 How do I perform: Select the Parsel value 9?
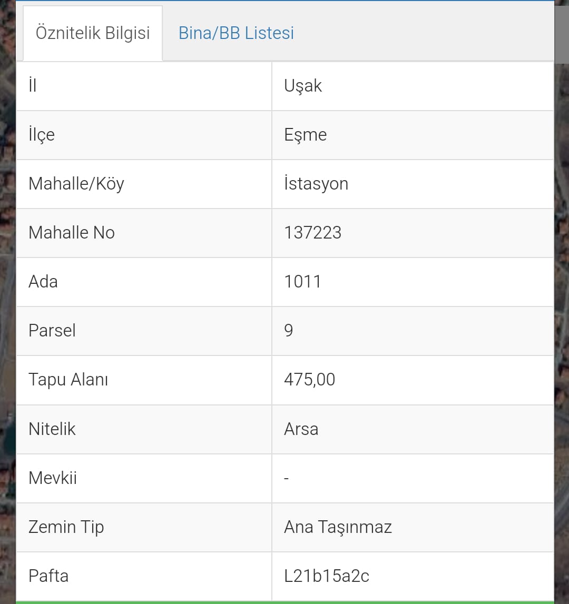pyautogui.click(x=289, y=331)
